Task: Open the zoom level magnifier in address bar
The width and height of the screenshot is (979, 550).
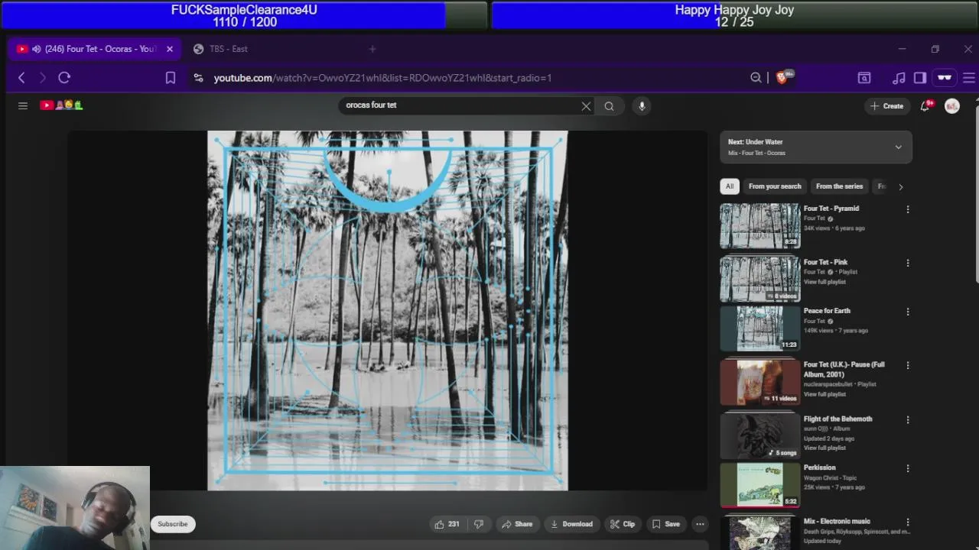Action: click(x=756, y=78)
